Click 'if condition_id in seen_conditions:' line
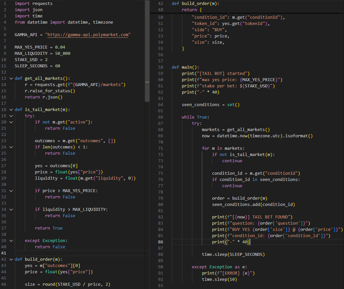The image size is (344, 289). [256, 179]
